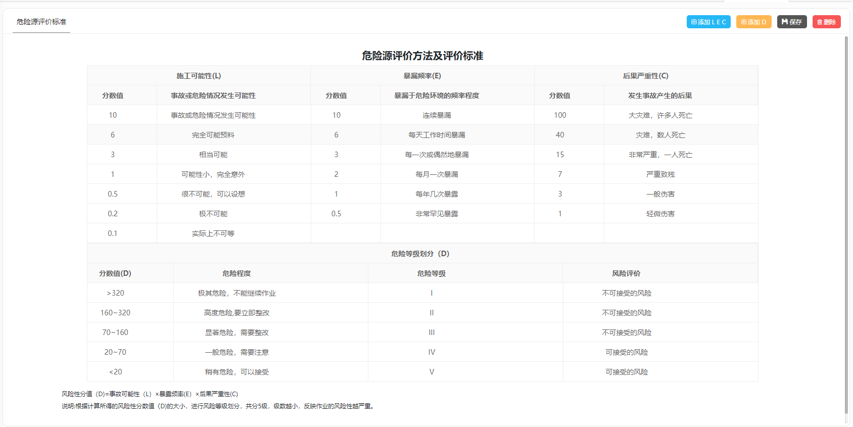Click the 后果严重性(C) column header
The image size is (853, 427).
coord(645,76)
